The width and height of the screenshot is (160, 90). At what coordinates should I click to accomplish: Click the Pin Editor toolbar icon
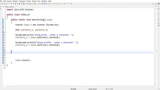pos(71,4)
